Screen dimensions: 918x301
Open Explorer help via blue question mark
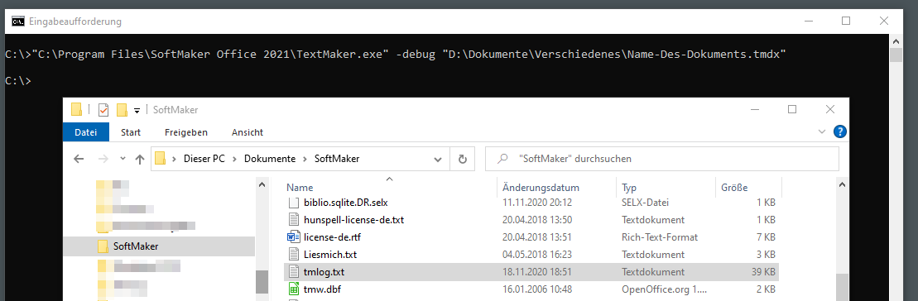(x=839, y=131)
